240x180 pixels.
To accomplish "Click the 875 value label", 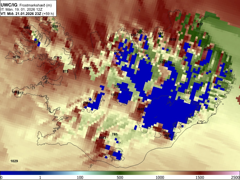I will pyautogui.click(x=66, y=71).
